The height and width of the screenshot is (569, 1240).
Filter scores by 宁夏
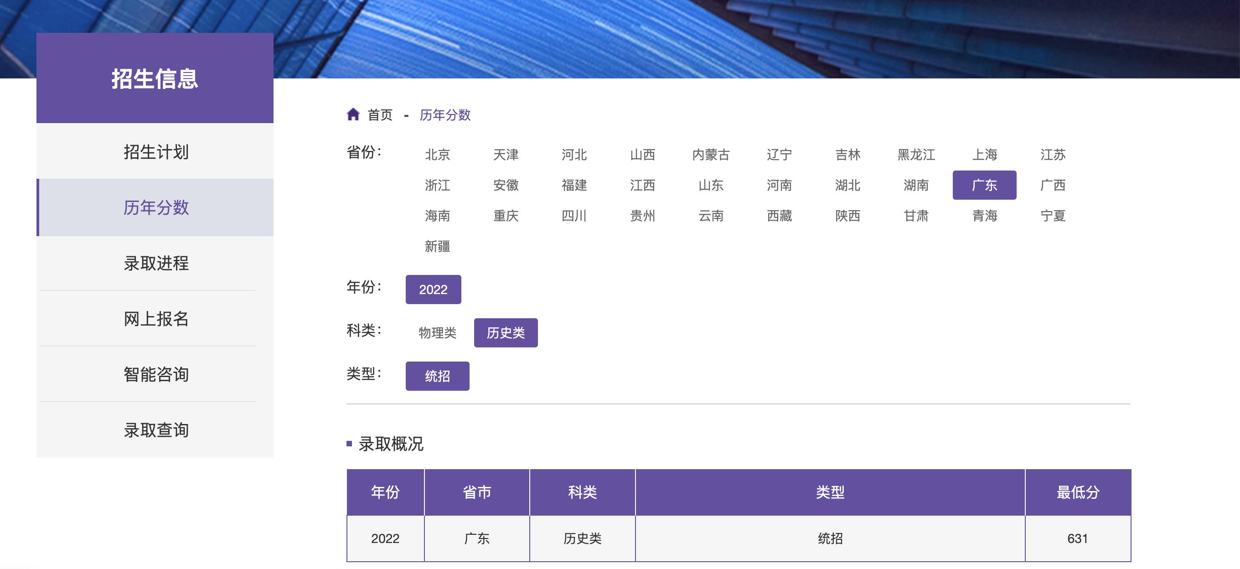tap(1053, 216)
